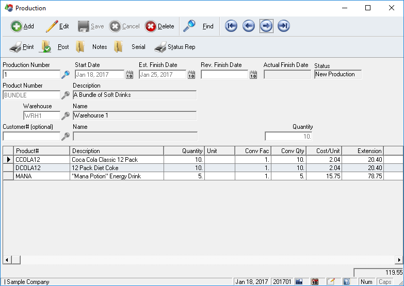Go to previous record arrow
The width and height of the screenshot is (404, 286).
(x=249, y=26)
